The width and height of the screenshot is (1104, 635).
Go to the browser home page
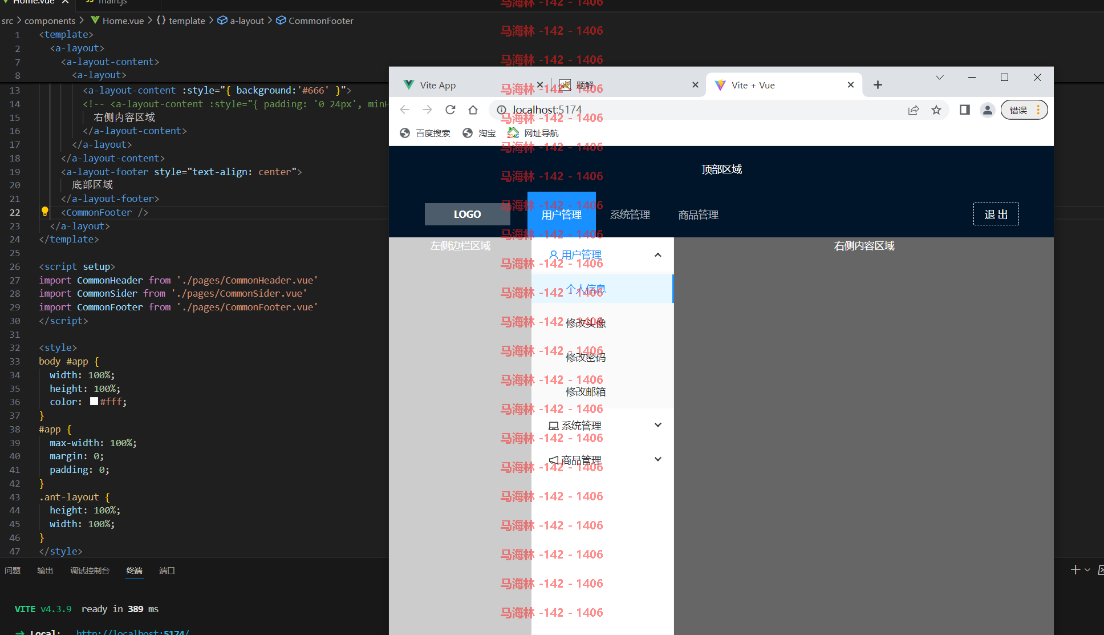point(473,110)
